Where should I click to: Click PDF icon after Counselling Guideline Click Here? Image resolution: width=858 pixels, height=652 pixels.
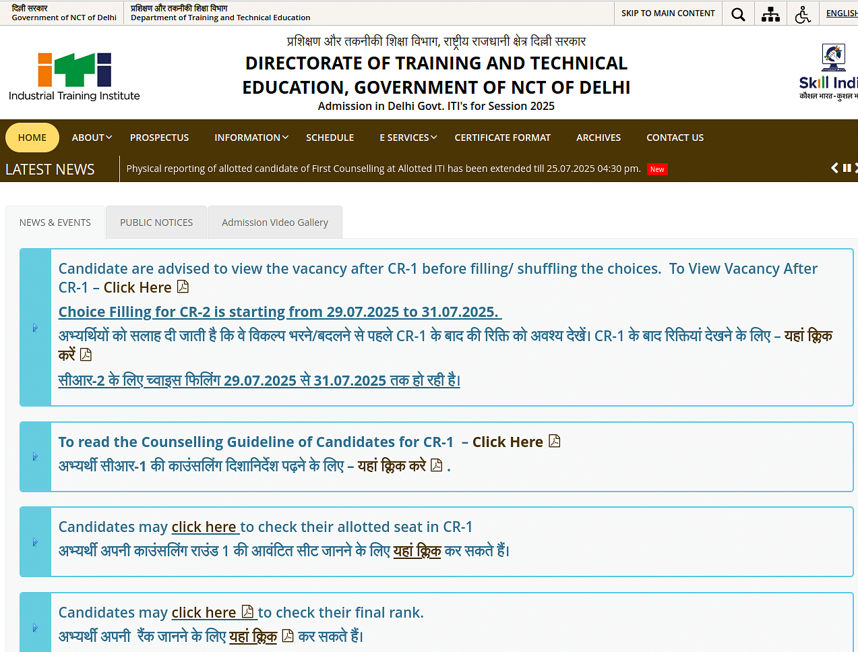point(555,442)
